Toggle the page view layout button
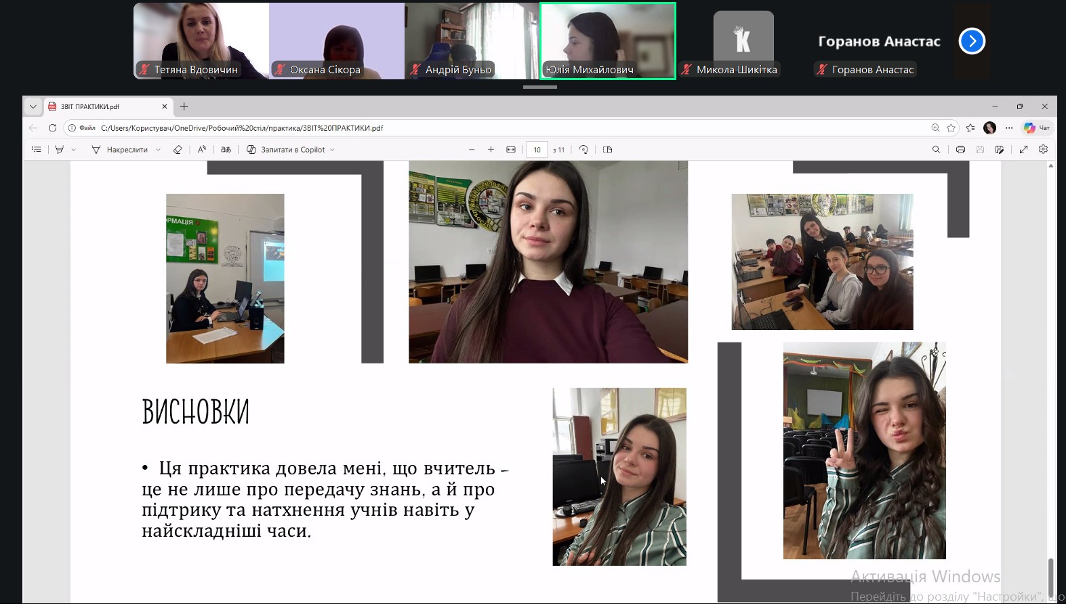The width and height of the screenshot is (1066, 604). click(x=607, y=150)
